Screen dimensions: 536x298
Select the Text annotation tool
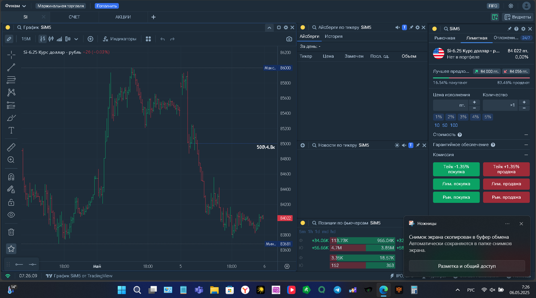11,130
